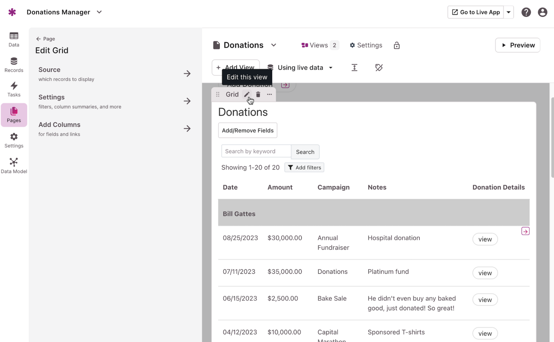The image size is (554, 342).
Task: Open Tasks in the left sidebar
Action: [x=14, y=89]
